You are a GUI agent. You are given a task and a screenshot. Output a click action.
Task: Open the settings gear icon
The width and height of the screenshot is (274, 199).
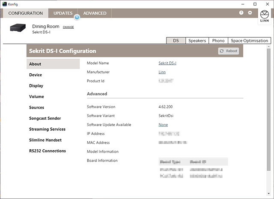[250, 12]
